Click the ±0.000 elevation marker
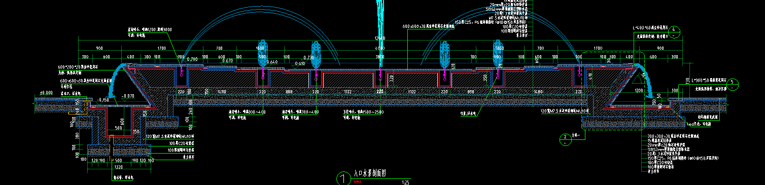This screenshot has height=185, width=765. tap(46, 93)
